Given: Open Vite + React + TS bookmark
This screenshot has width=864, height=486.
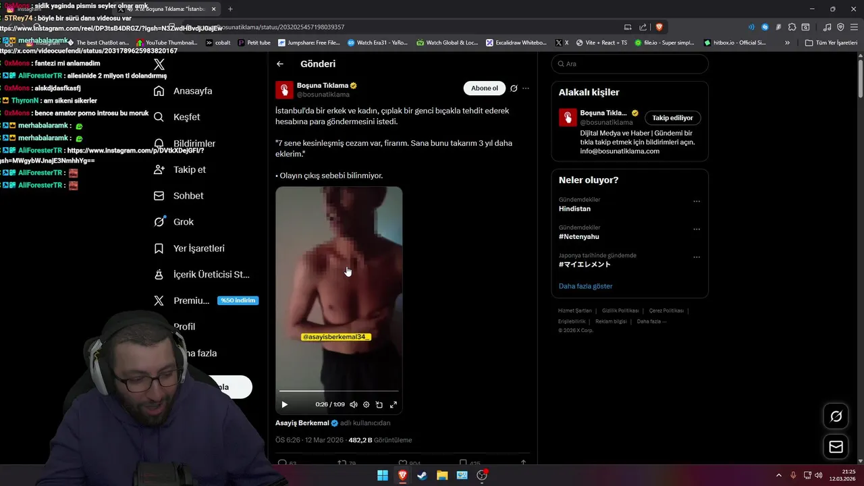Looking at the screenshot, I should 600,43.
